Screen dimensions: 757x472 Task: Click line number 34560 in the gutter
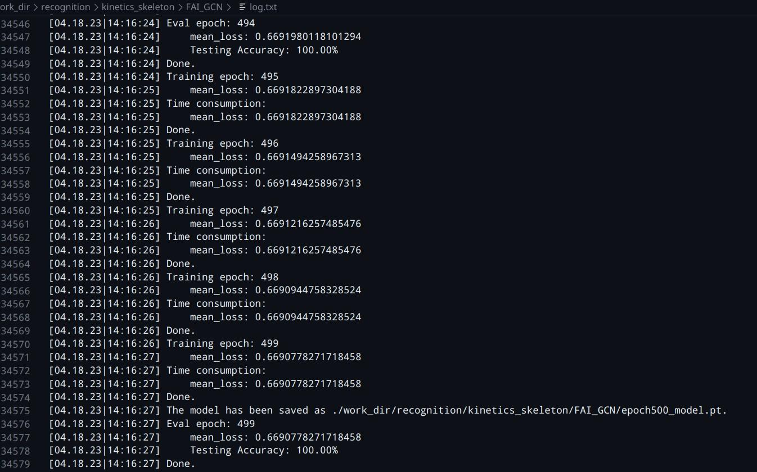pyautogui.click(x=15, y=210)
